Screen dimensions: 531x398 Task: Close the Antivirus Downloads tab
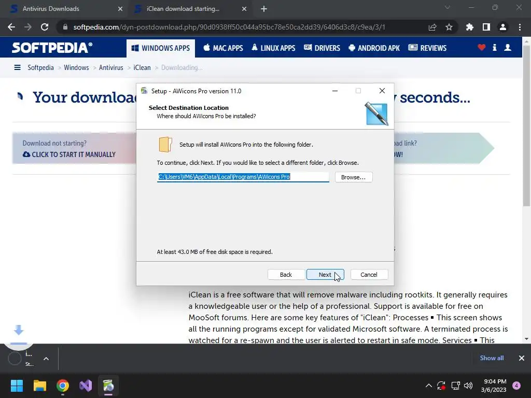coord(120,9)
